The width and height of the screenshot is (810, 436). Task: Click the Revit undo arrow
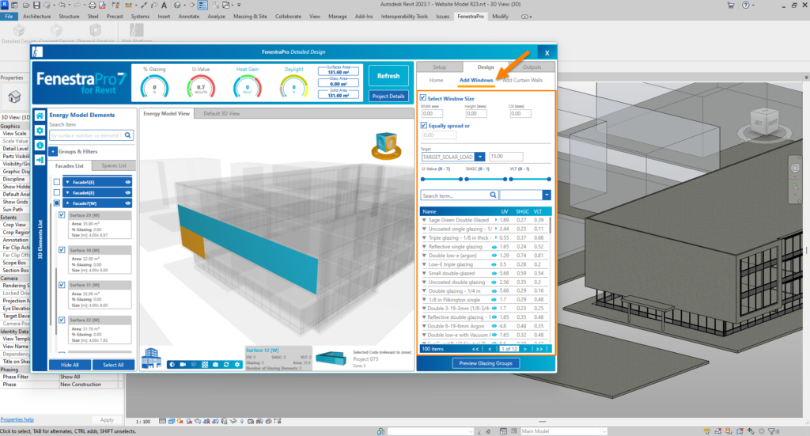click(62, 6)
